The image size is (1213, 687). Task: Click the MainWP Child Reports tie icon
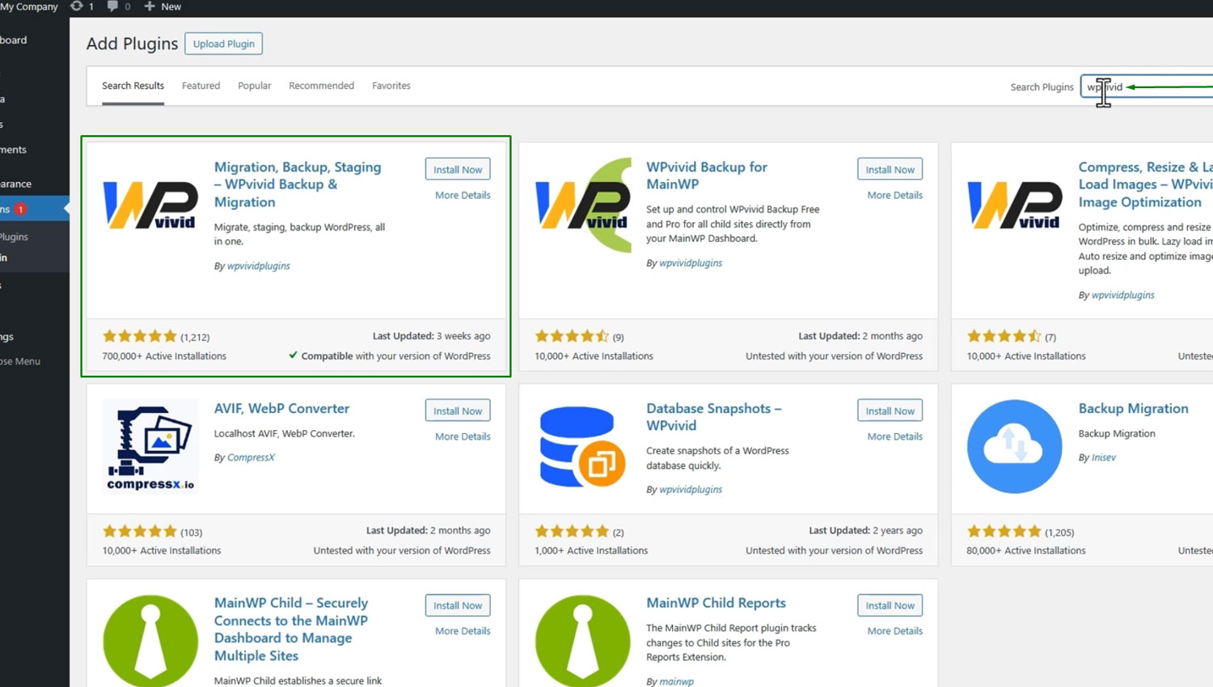pos(582,640)
